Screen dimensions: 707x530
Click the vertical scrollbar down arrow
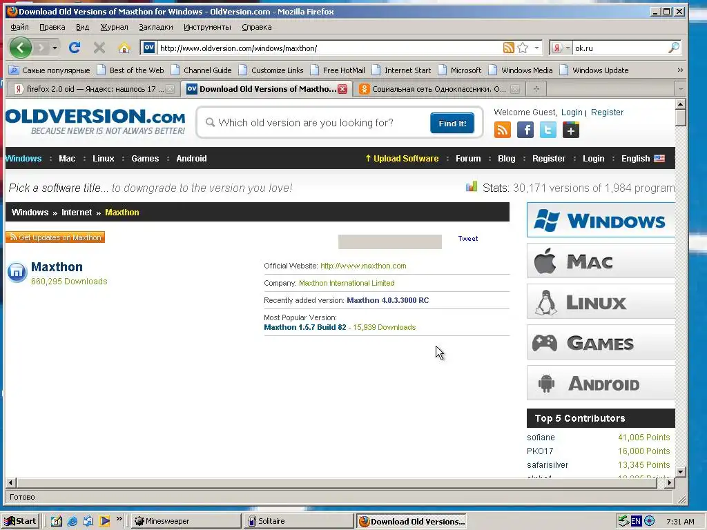tap(680, 472)
